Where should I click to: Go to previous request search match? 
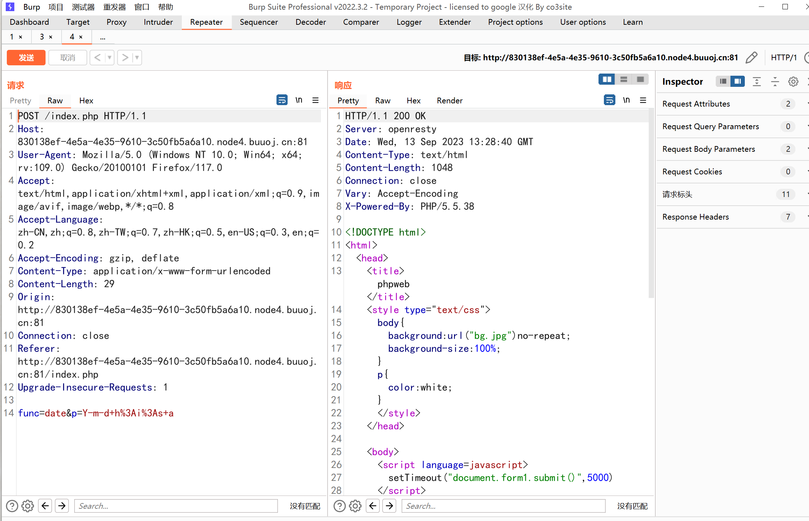tap(45, 506)
